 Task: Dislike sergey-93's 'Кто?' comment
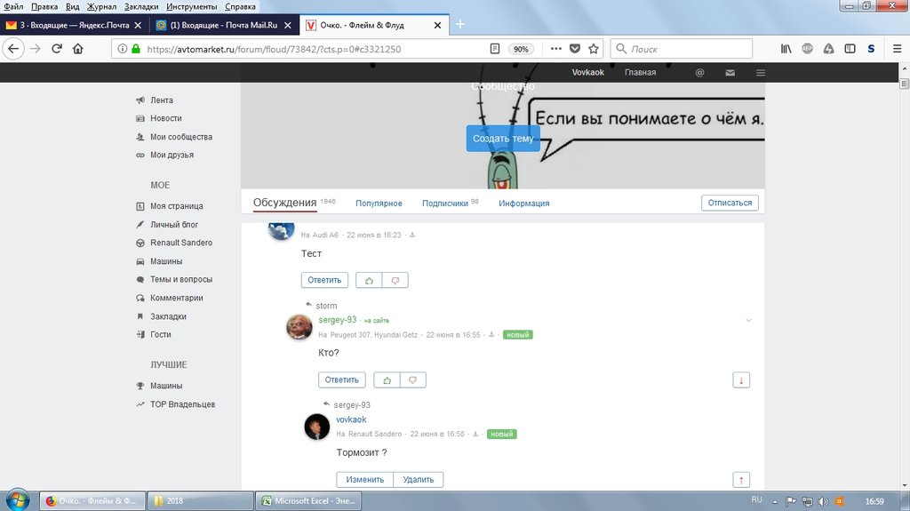coord(412,380)
